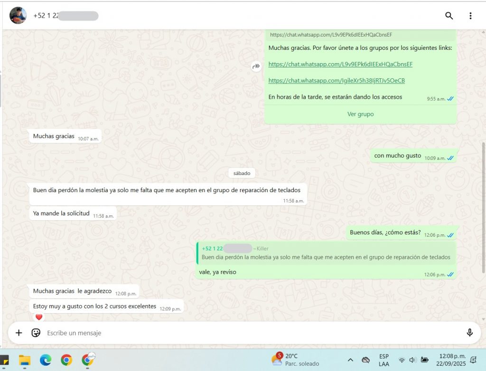
Task: Show hidden system tray icons chevron
Action: 350,360
